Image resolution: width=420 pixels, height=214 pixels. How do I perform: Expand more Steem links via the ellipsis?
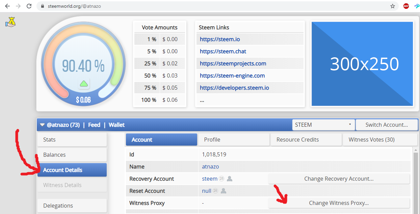click(x=202, y=100)
